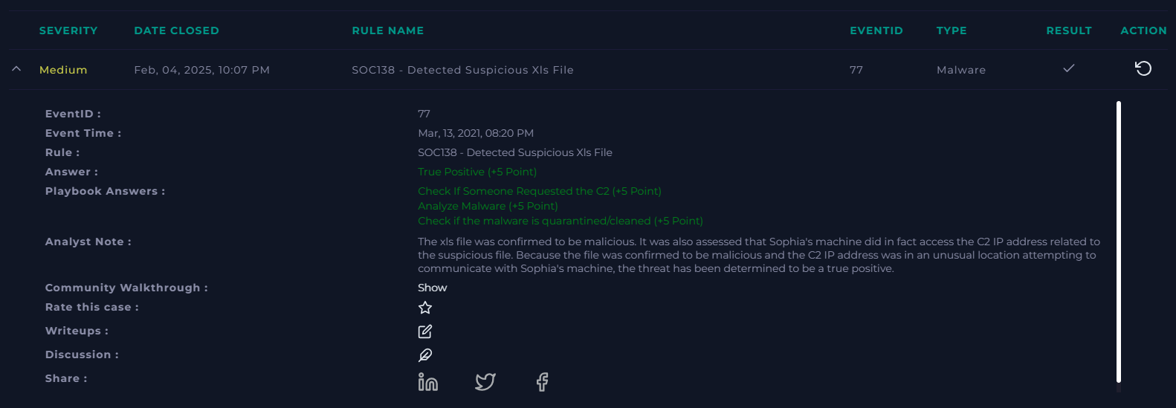Open the Writeups edit icon
Screen dimensions: 1176x408
(425, 331)
